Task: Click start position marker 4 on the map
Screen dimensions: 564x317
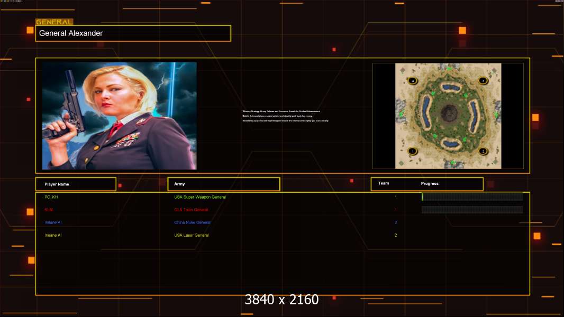Action: (483, 81)
